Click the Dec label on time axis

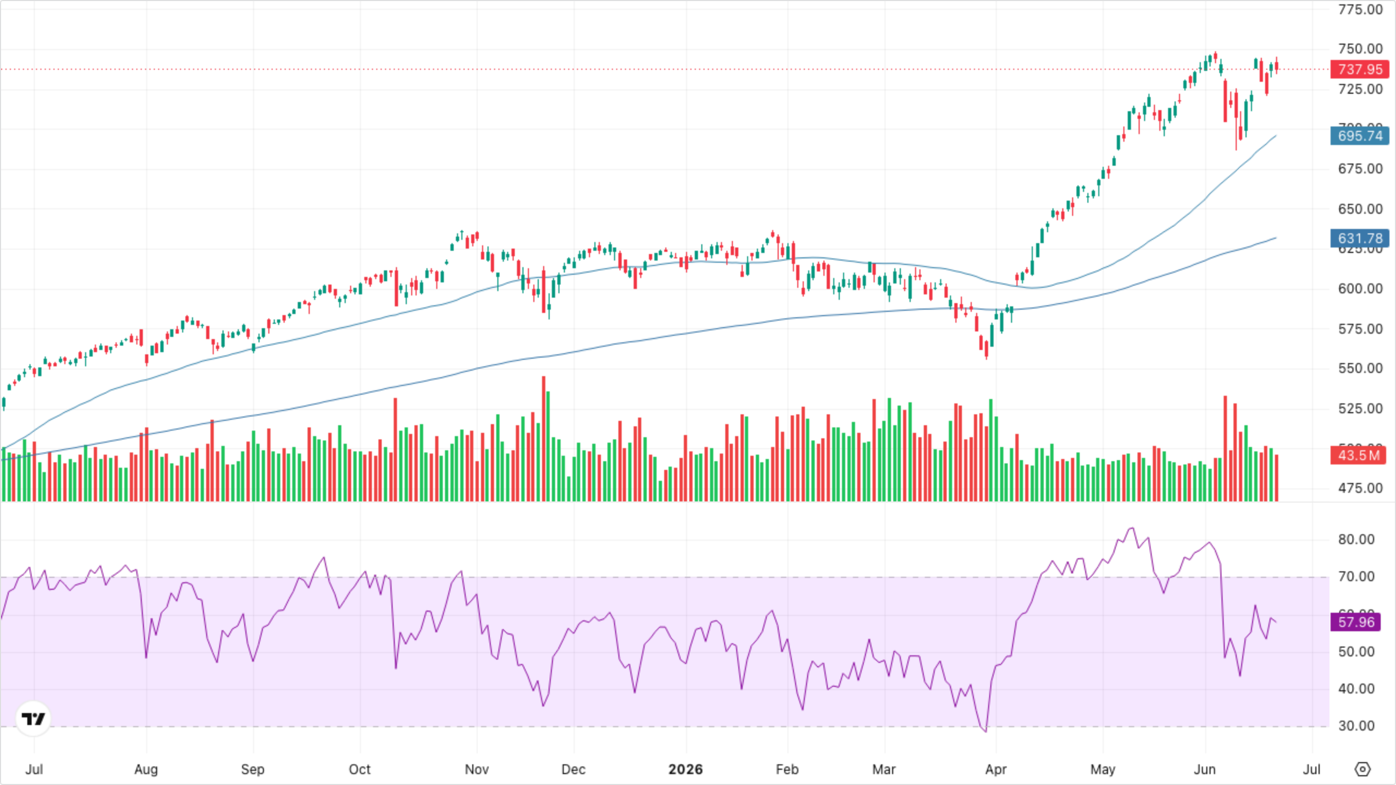(x=574, y=769)
